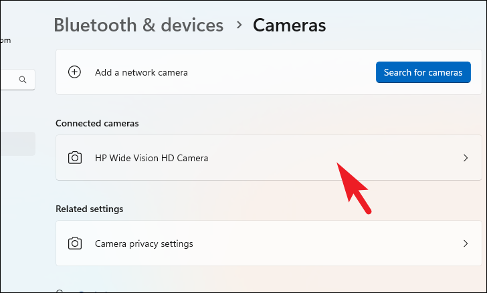
Task: Click the Search for cameras button
Action: click(423, 72)
